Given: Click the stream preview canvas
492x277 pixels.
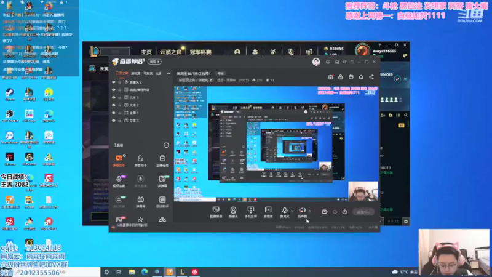Looking at the screenshot, I should coord(276,144).
